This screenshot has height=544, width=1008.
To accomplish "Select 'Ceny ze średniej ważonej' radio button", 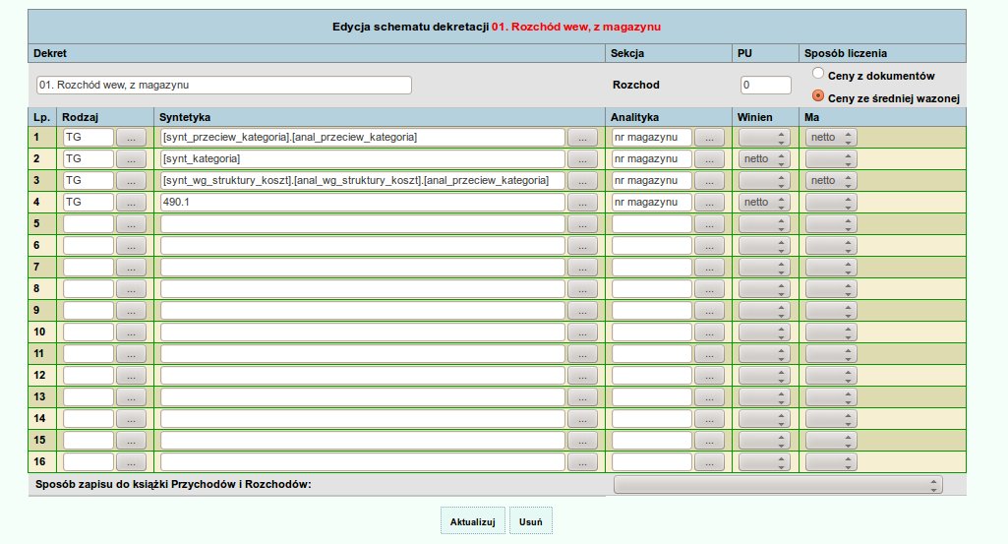I will [818, 96].
